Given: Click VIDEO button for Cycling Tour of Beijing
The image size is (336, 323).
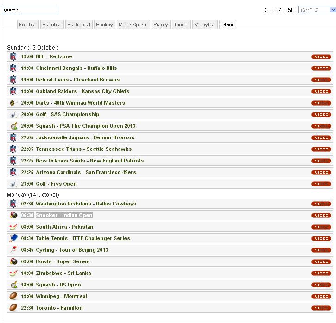Looking at the screenshot, I should click(322, 250).
